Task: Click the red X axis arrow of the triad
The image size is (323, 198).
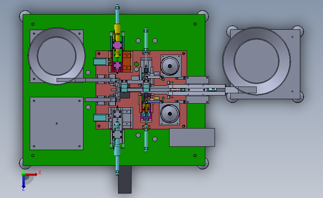Action: [32, 174]
